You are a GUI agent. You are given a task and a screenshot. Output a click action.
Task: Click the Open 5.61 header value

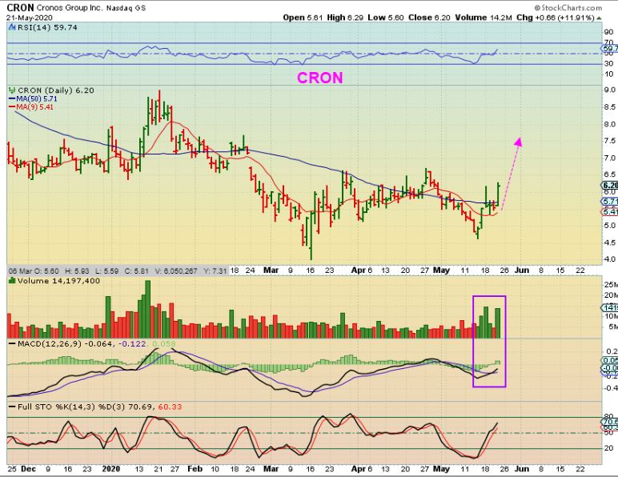tap(303, 18)
